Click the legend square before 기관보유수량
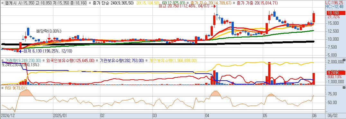 (97, 60)
